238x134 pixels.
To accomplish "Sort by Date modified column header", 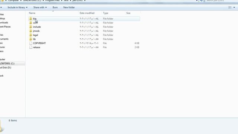I will coord(87,13).
